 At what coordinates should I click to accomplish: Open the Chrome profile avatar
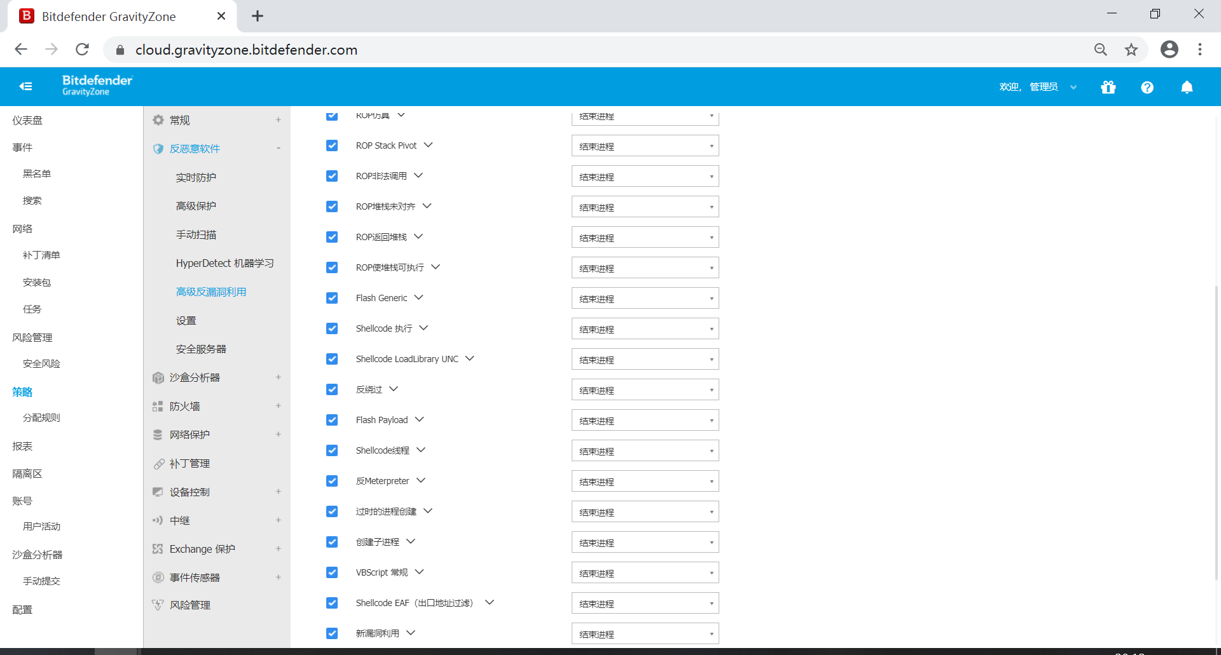click(1169, 50)
